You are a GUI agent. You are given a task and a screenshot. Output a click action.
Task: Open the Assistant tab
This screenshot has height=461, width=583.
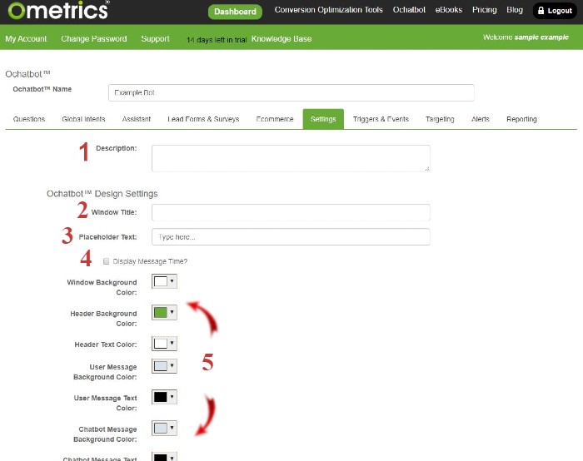[137, 119]
